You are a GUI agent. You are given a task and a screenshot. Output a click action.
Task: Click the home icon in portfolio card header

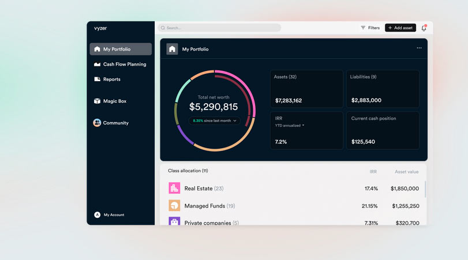172,49
